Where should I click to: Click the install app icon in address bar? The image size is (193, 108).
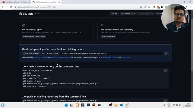click(x=141, y=7)
